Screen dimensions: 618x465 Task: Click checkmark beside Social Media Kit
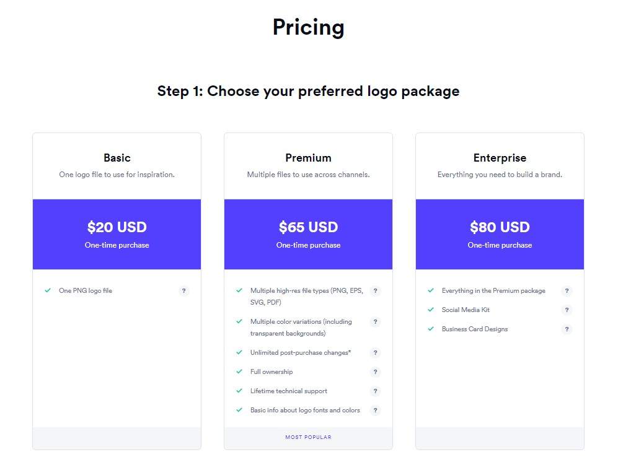tap(431, 310)
